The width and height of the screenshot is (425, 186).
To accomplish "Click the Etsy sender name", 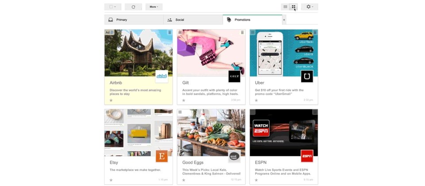I will (x=114, y=163).
